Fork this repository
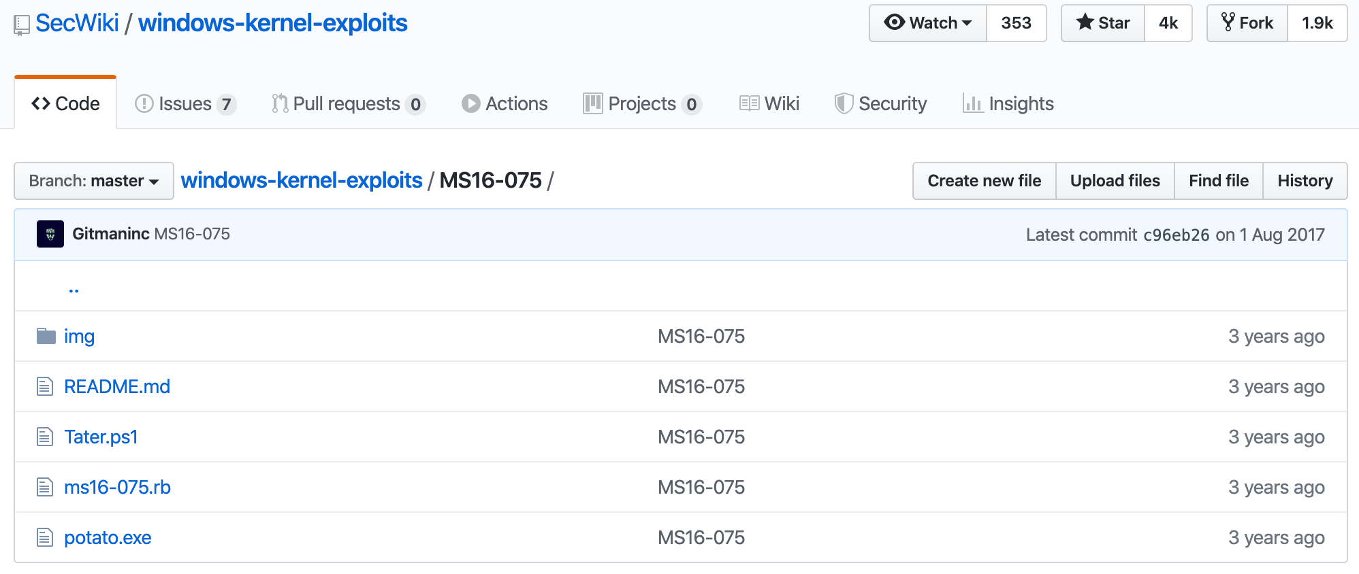This screenshot has width=1359, height=574. (x=1247, y=23)
